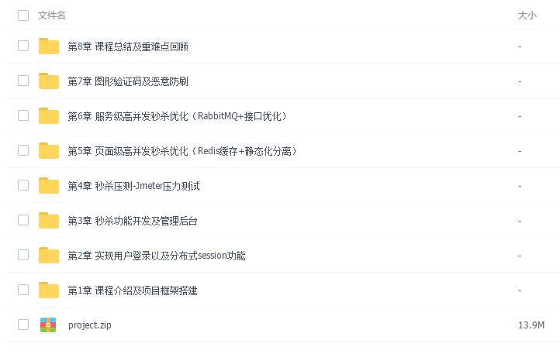560x354 pixels.
Task: Sort files by the 大小 column header
Action: coord(527,15)
